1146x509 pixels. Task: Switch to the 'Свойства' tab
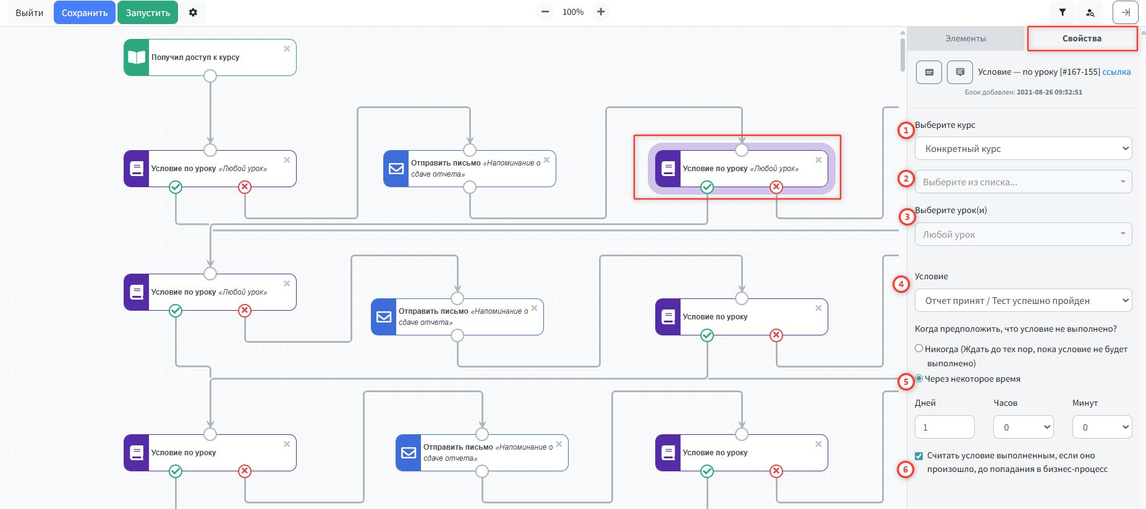click(x=1082, y=38)
